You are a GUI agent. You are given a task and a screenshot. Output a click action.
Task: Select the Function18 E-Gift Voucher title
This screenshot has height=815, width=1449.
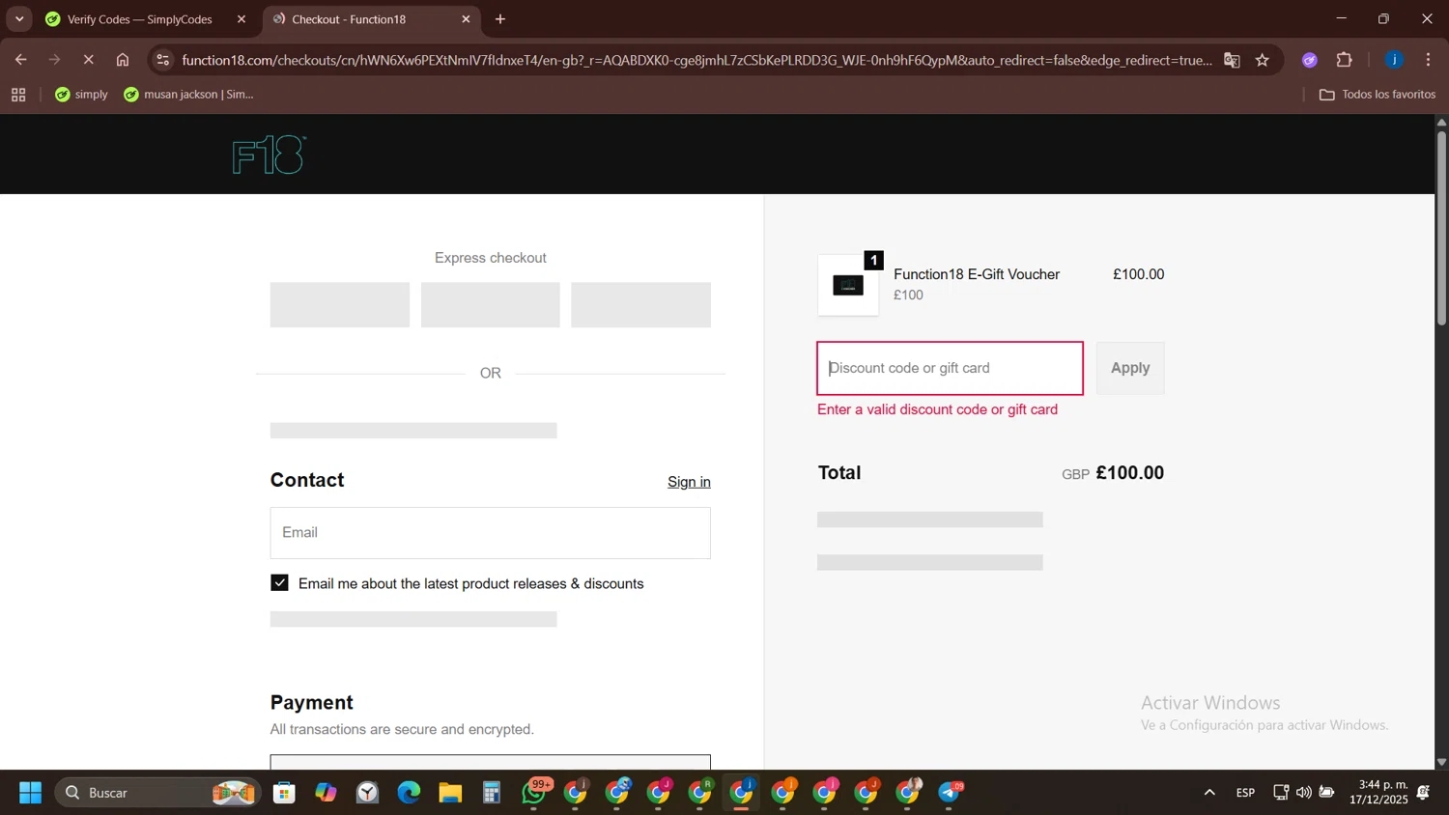tap(977, 274)
